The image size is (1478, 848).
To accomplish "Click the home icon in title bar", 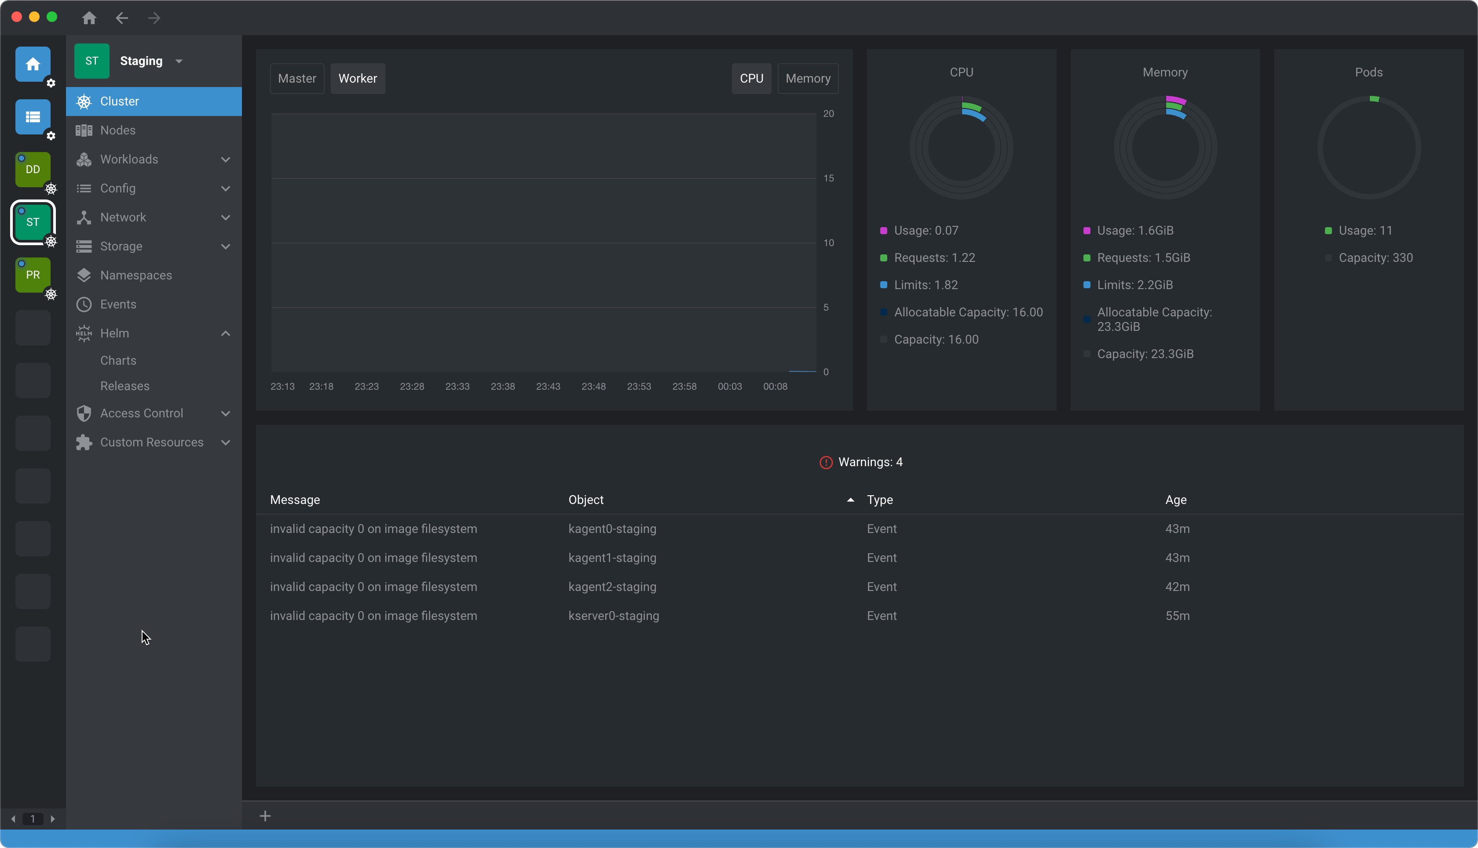I will [88, 18].
